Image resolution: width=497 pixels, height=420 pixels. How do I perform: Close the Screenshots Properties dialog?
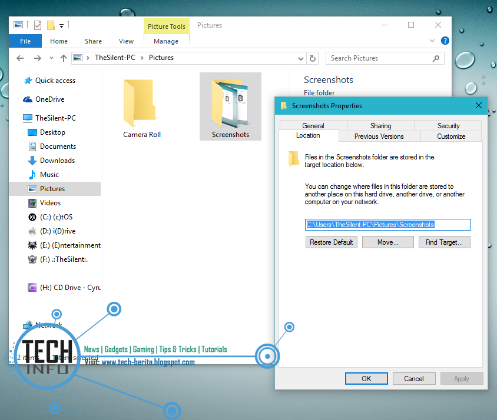(479, 105)
